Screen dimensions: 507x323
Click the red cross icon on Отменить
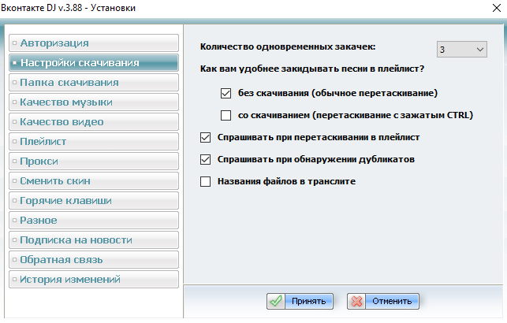pyautogui.click(x=356, y=302)
